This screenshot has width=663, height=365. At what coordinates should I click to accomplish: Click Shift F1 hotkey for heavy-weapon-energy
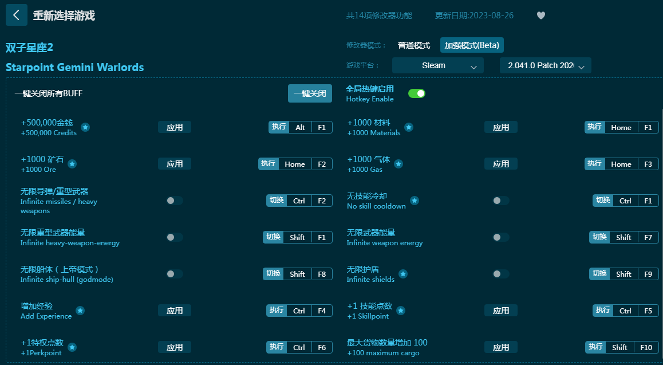[298, 237]
